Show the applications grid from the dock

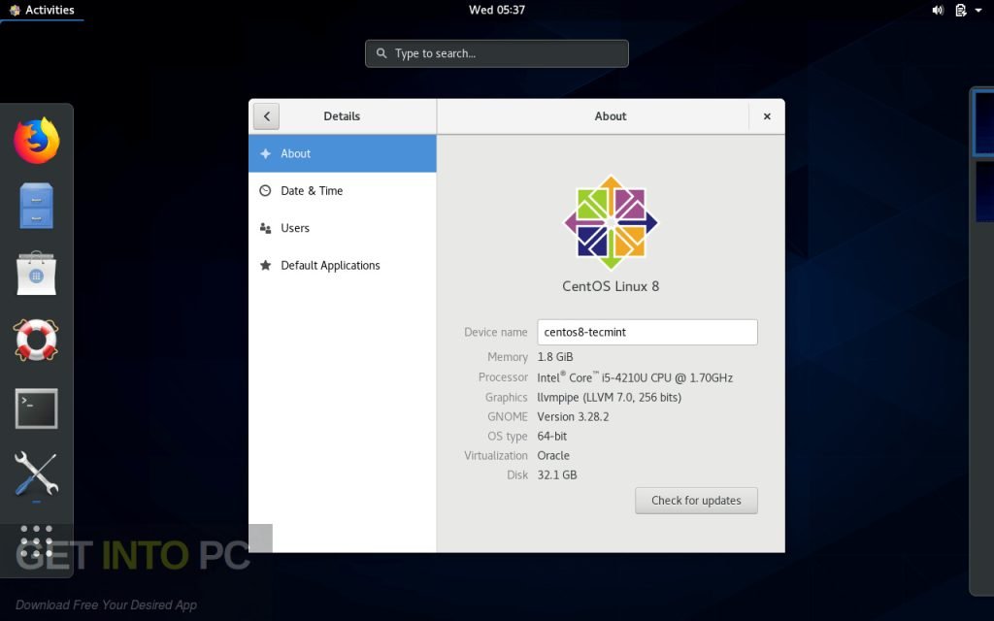click(x=36, y=540)
